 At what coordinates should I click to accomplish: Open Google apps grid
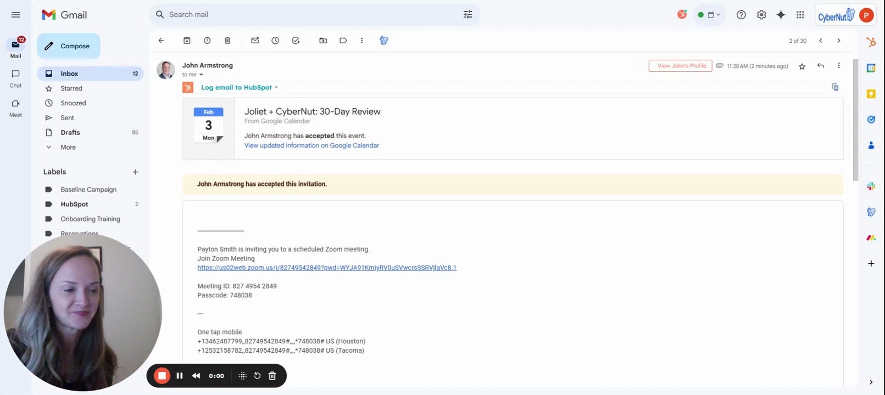(x=800, y=15)
